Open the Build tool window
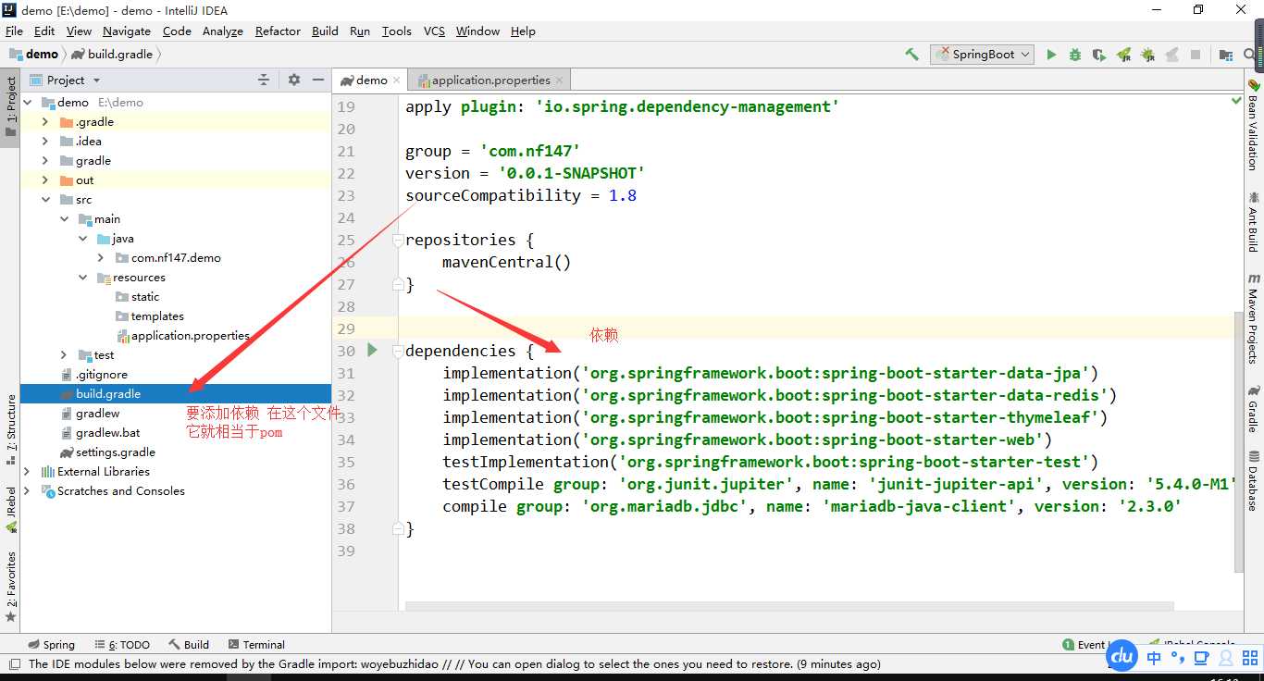 click(190, 645)
